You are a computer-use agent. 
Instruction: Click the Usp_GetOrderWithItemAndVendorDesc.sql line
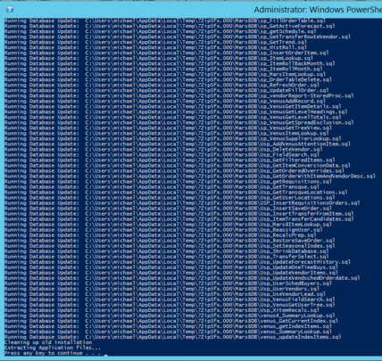(190, 176)
